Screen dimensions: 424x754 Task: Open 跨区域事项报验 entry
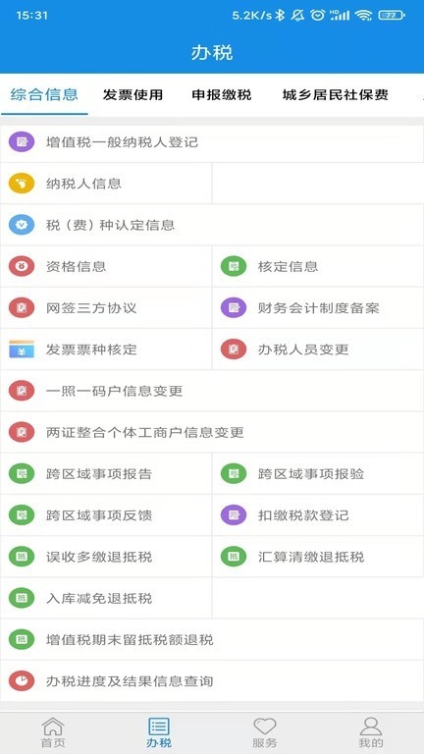click(318, 473)
